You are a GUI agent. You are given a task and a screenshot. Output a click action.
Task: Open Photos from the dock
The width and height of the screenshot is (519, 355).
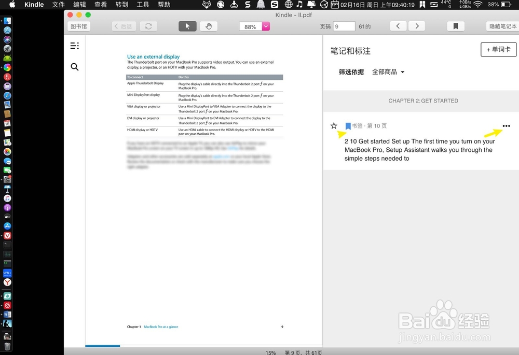(7, 152)
